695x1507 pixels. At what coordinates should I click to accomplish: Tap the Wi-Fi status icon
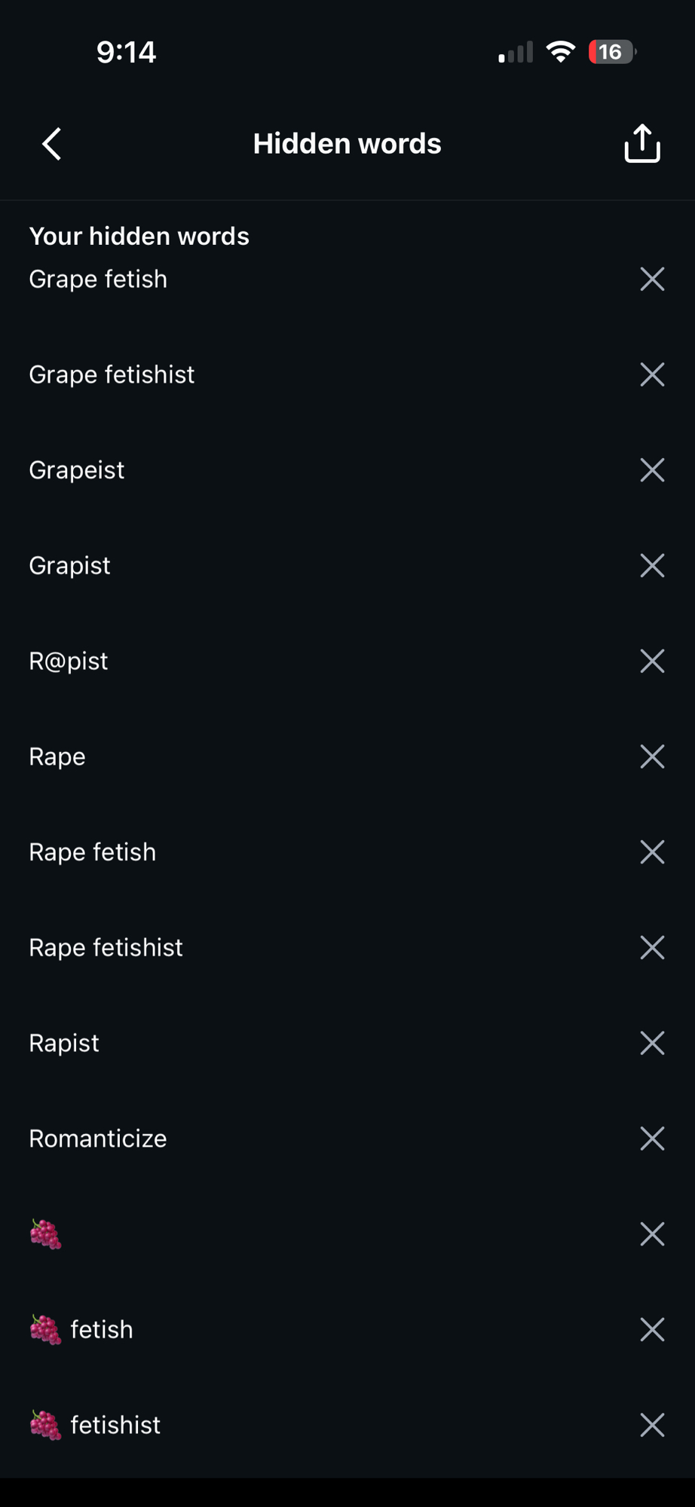coord(560,52)
